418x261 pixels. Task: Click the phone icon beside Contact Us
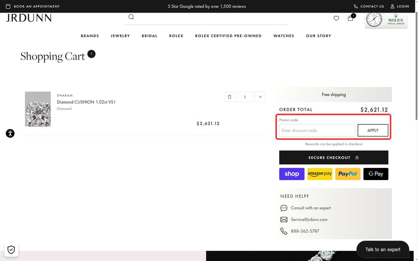(356, 6)
